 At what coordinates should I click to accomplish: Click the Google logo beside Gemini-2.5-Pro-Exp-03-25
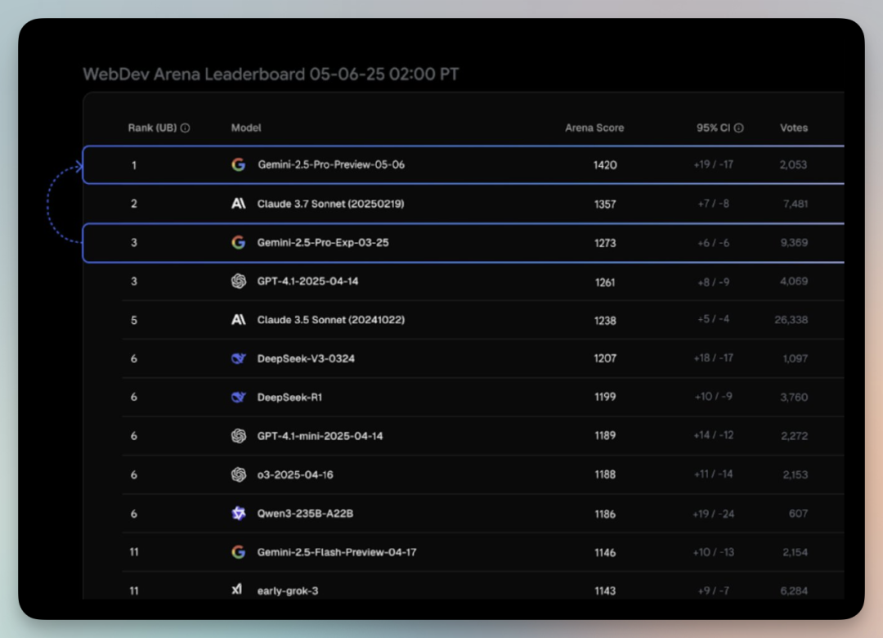pyautogui.click(x=238, y=242)
